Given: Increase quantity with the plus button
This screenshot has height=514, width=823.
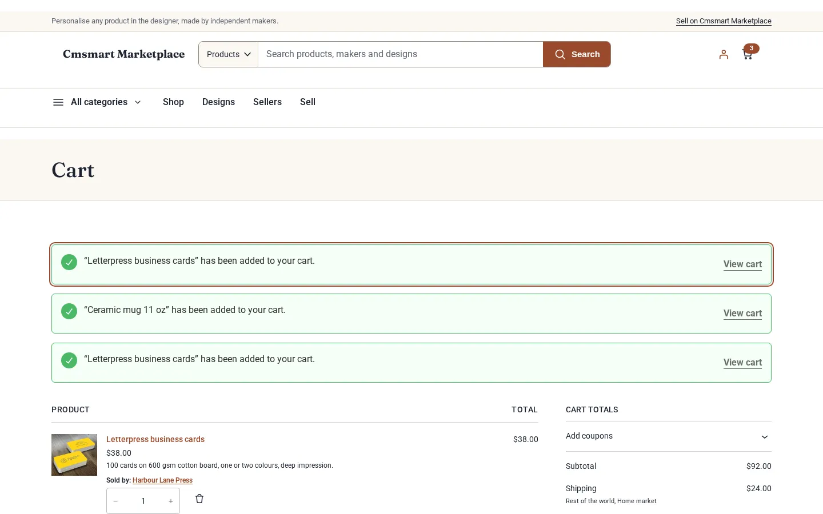Looking at the screenshot, I should (171, 501).
